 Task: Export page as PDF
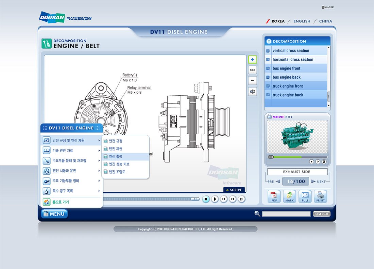point(274,196)
